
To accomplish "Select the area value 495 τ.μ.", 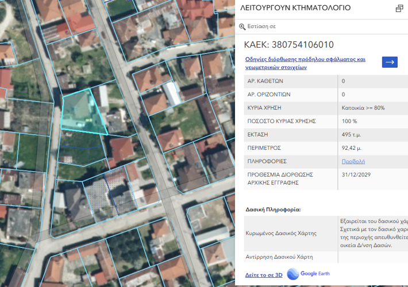I will pos(351,135).
